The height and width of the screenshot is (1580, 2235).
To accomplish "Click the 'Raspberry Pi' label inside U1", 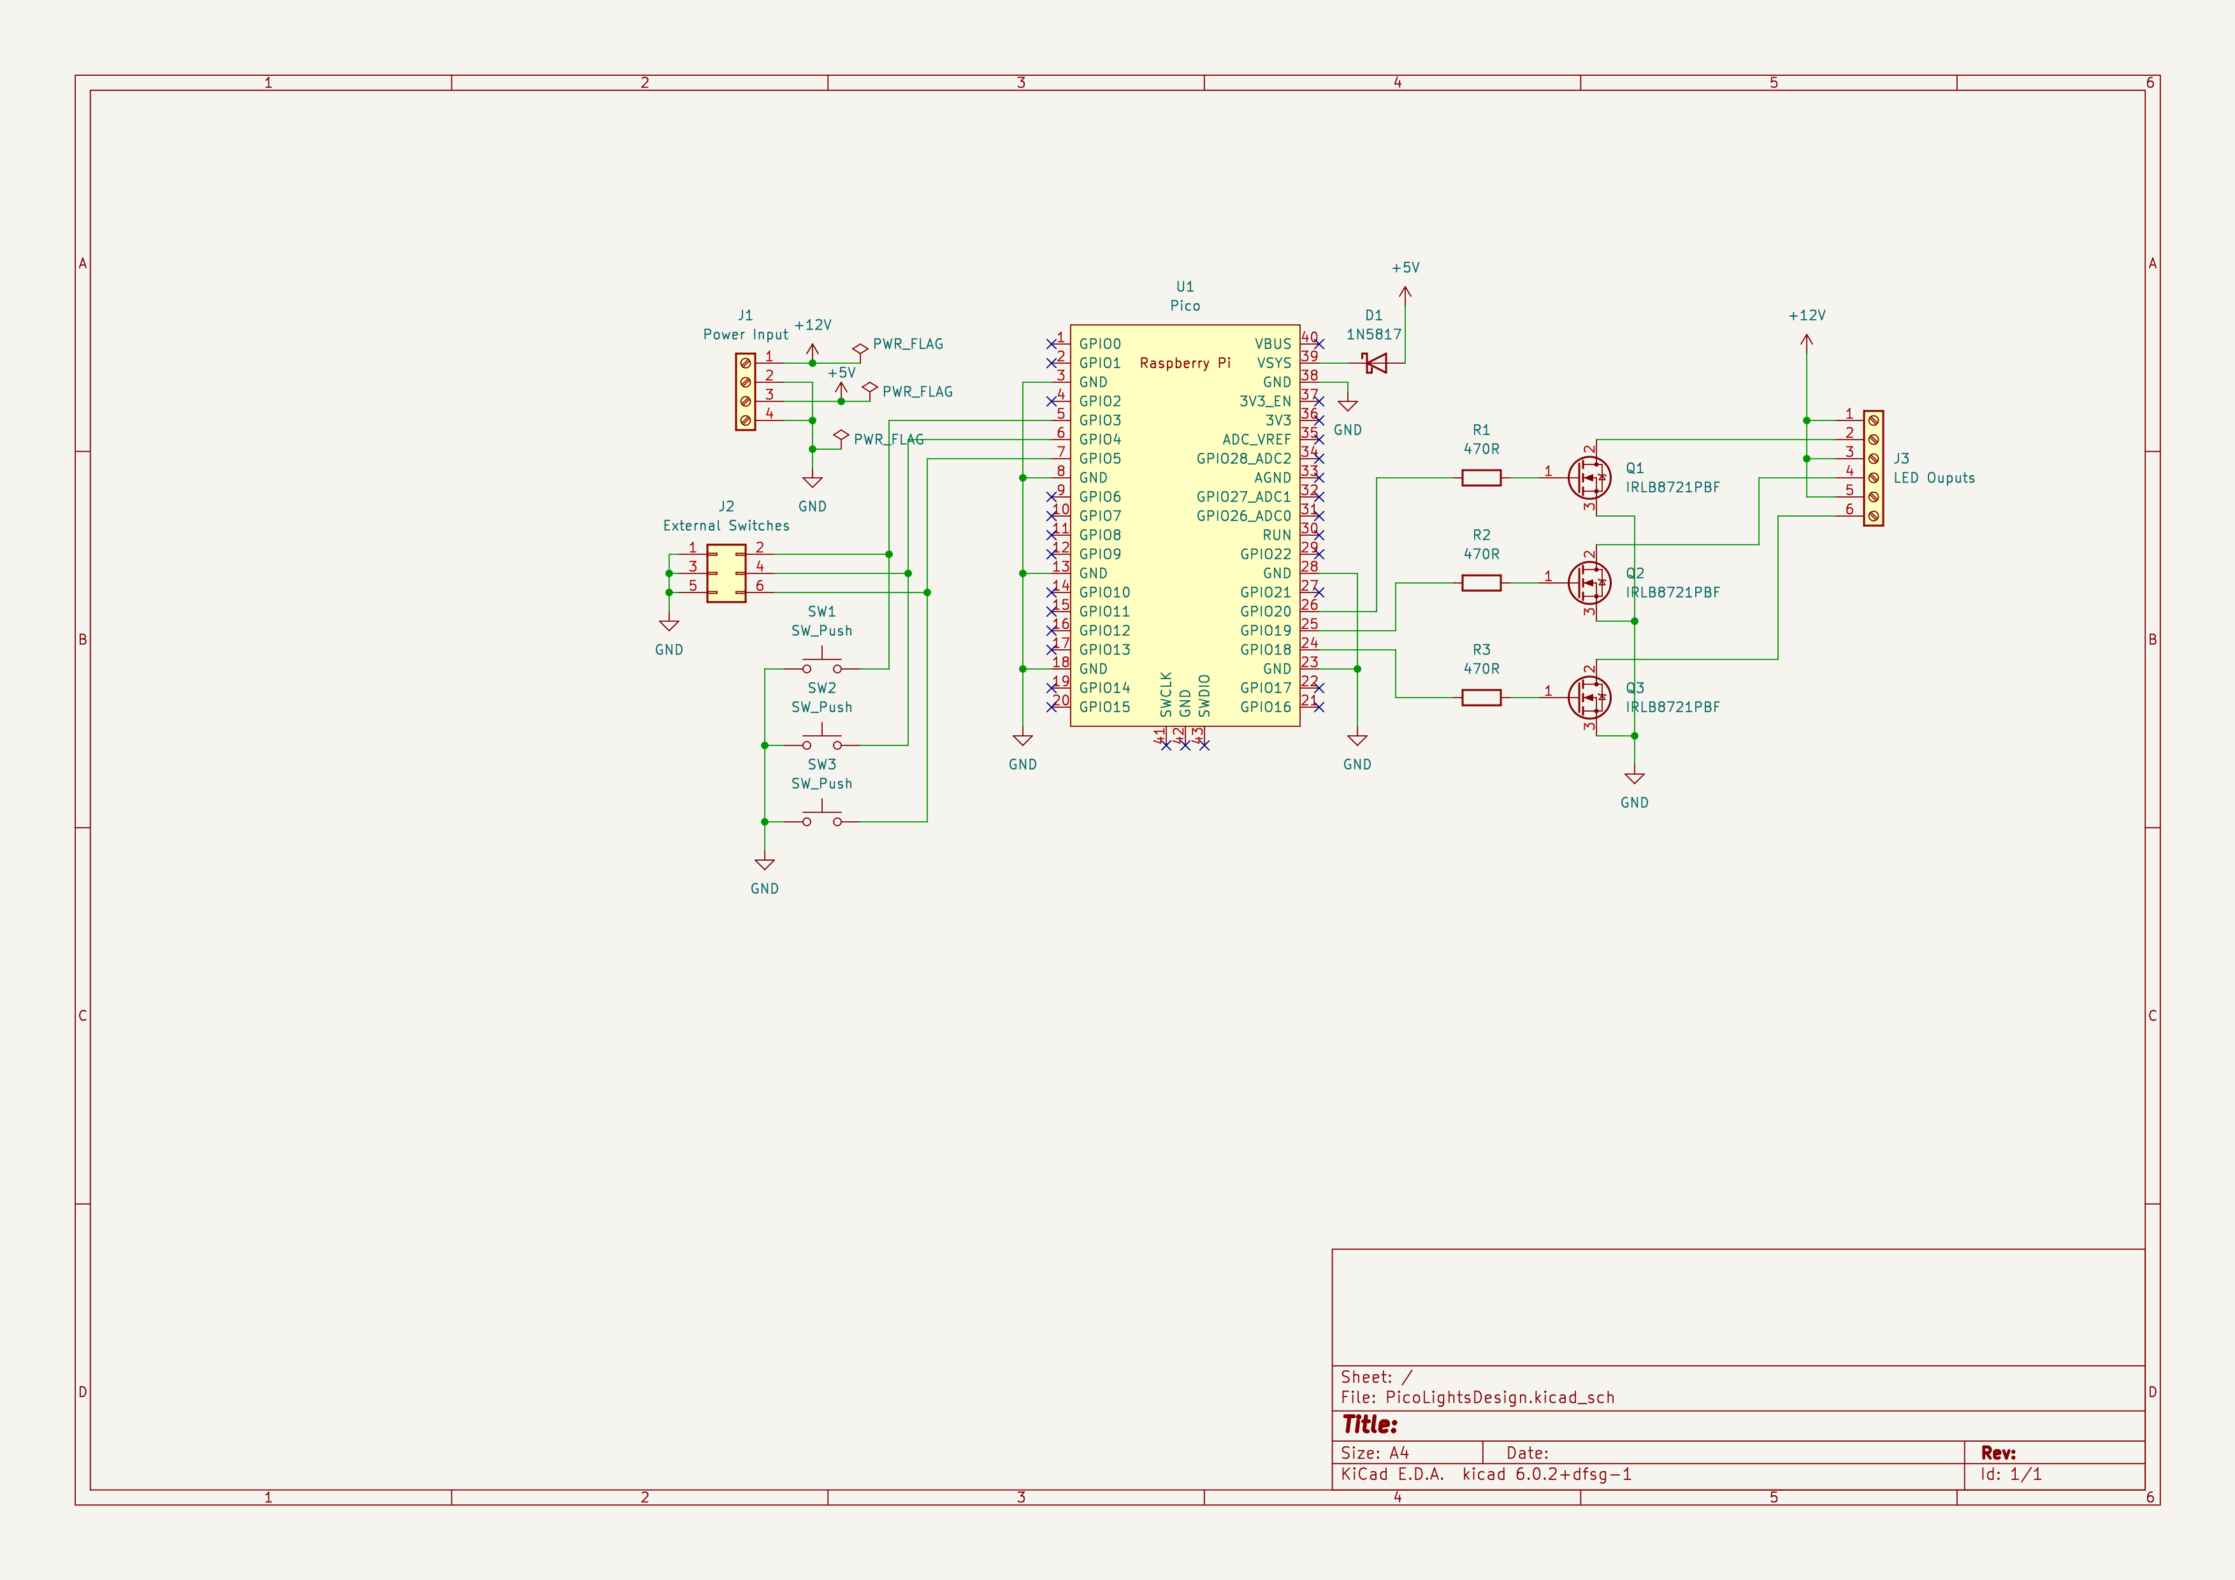I will point(1185,363).
